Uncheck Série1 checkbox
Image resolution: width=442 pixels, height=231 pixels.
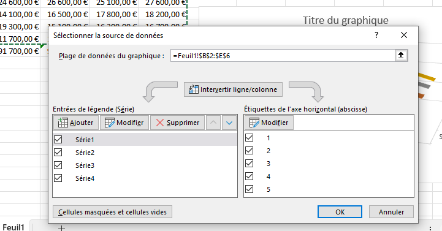coord(58,140)
